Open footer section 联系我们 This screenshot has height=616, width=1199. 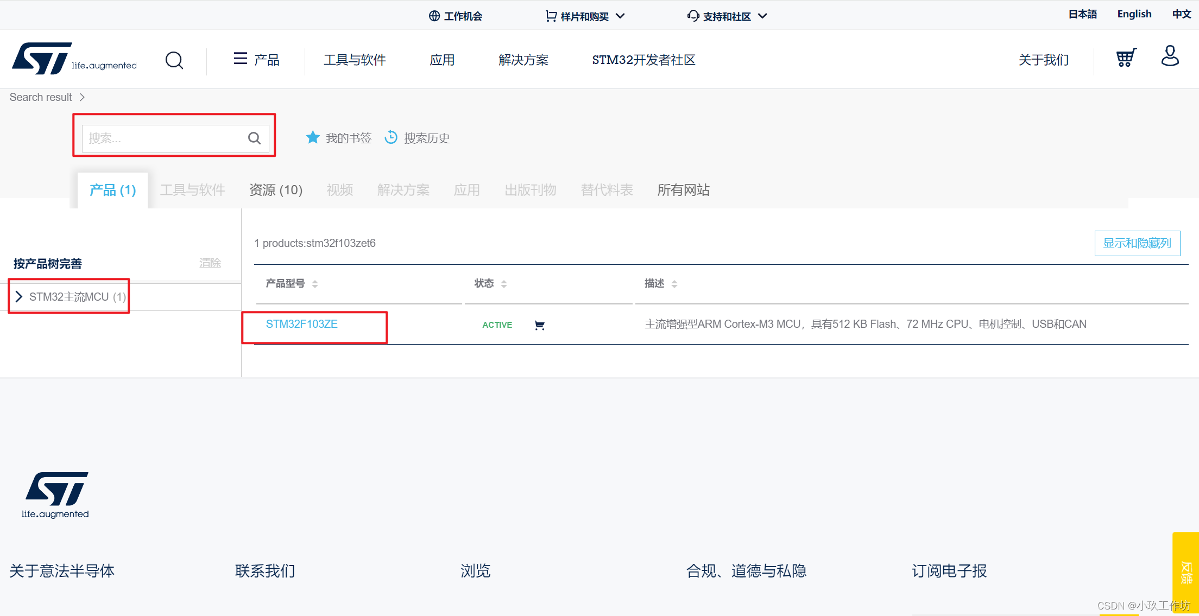tap(265, 571)
